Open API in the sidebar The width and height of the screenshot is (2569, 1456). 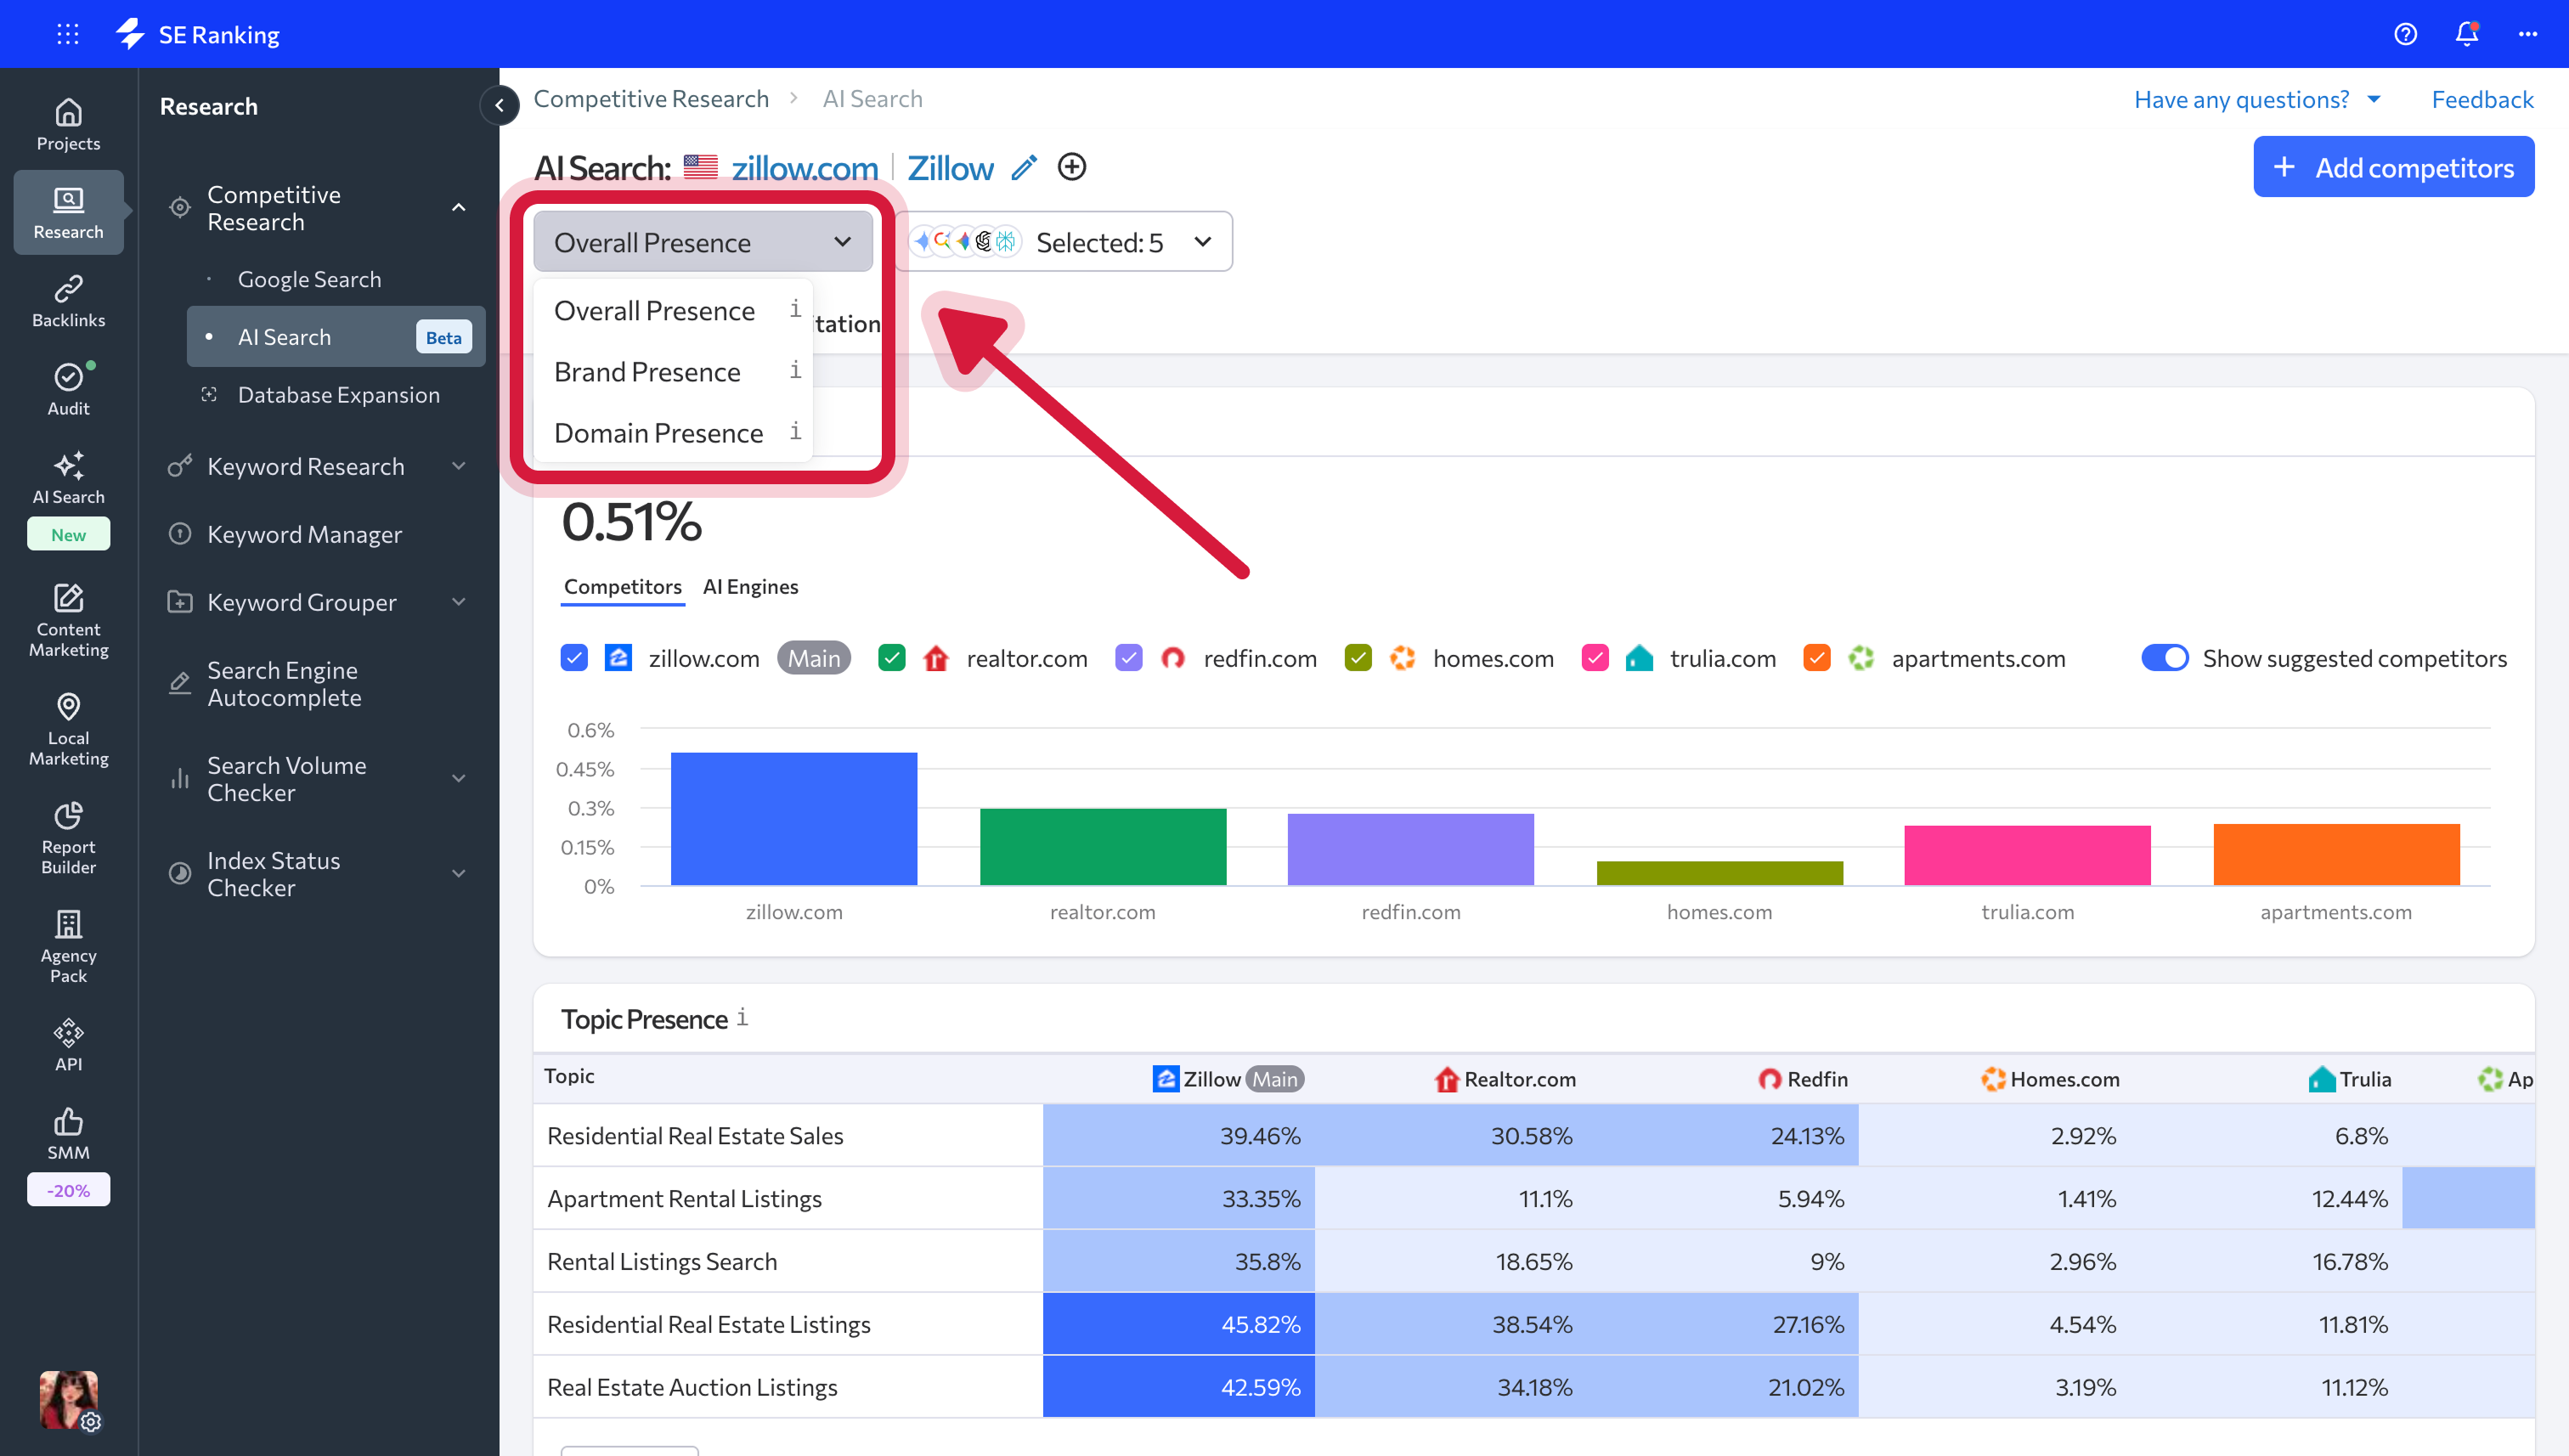tap(68, 1044)
